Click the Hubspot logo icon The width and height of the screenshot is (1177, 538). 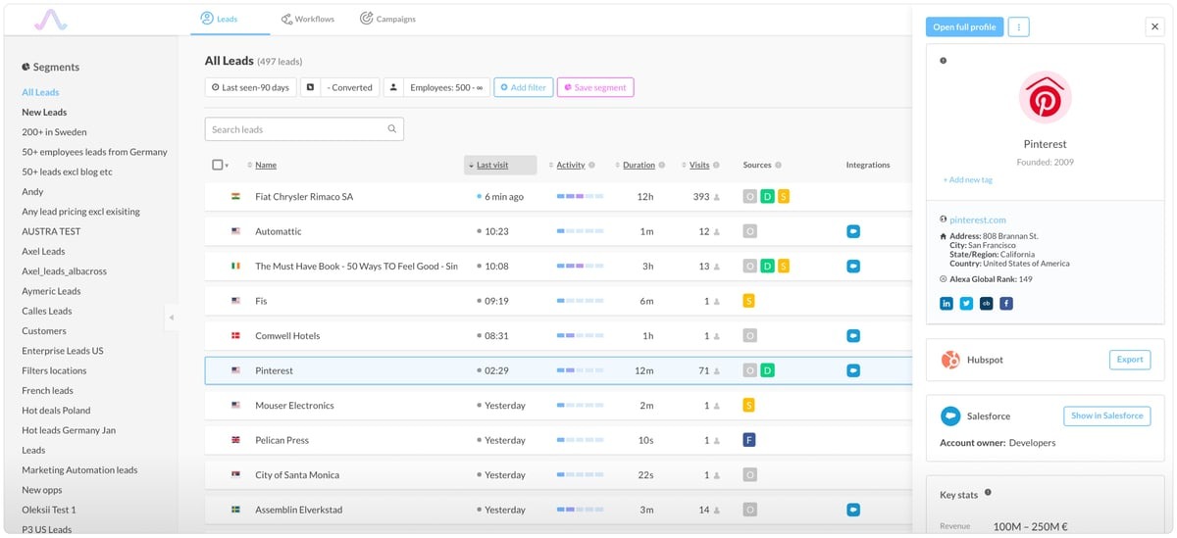[949, 360]
